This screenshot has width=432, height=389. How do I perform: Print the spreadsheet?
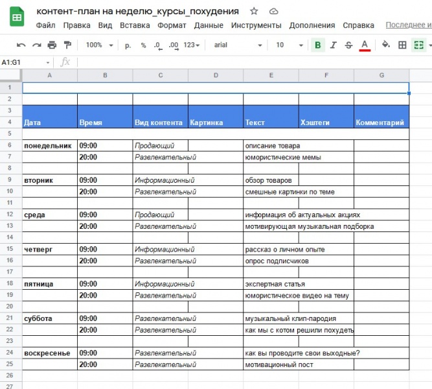[x=52, y=45]
